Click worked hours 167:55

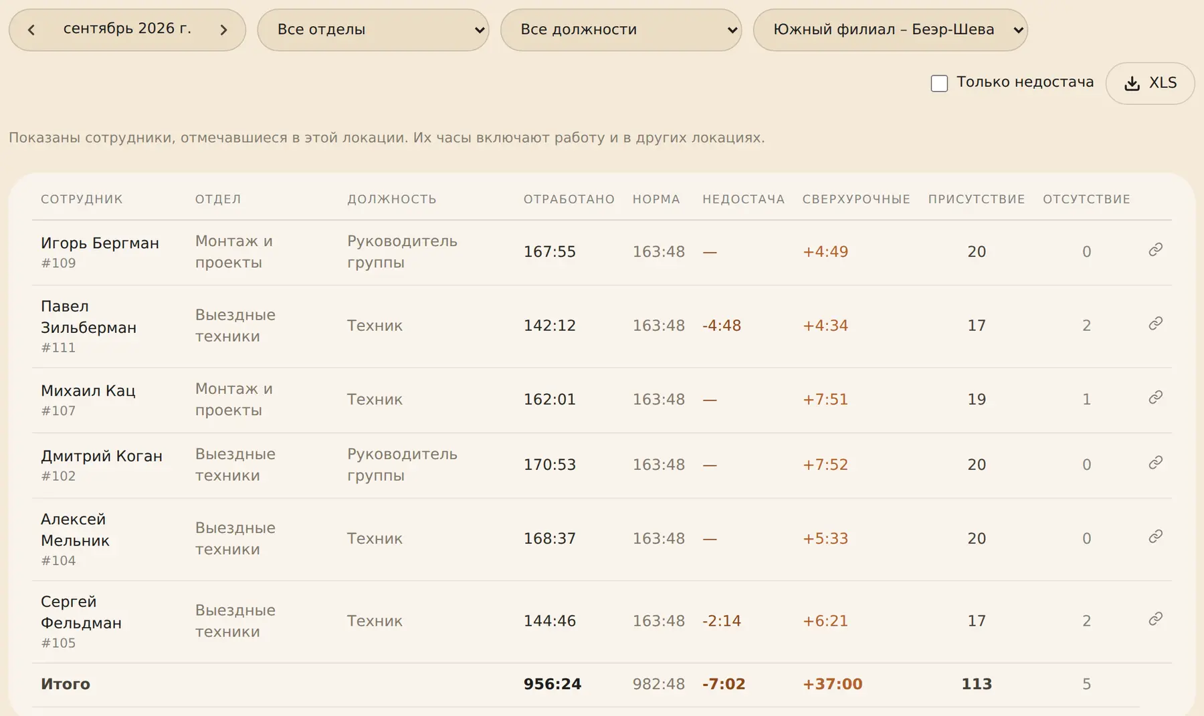tap(550, 252)
